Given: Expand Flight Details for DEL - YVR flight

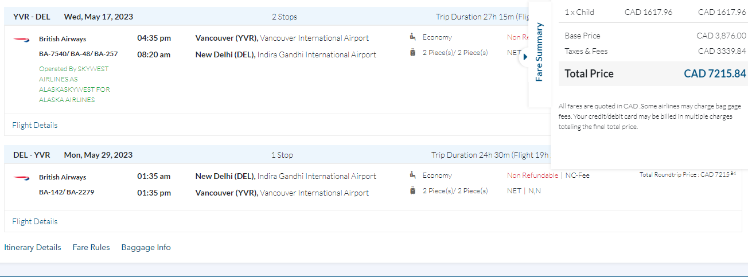Looking at the screenshot, I should point(35,221).
